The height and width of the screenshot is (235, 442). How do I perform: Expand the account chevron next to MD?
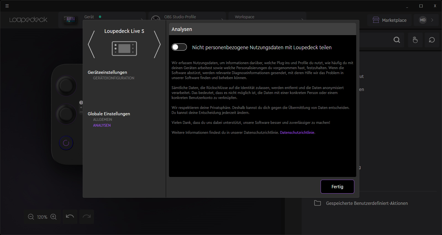click(432, 20)
